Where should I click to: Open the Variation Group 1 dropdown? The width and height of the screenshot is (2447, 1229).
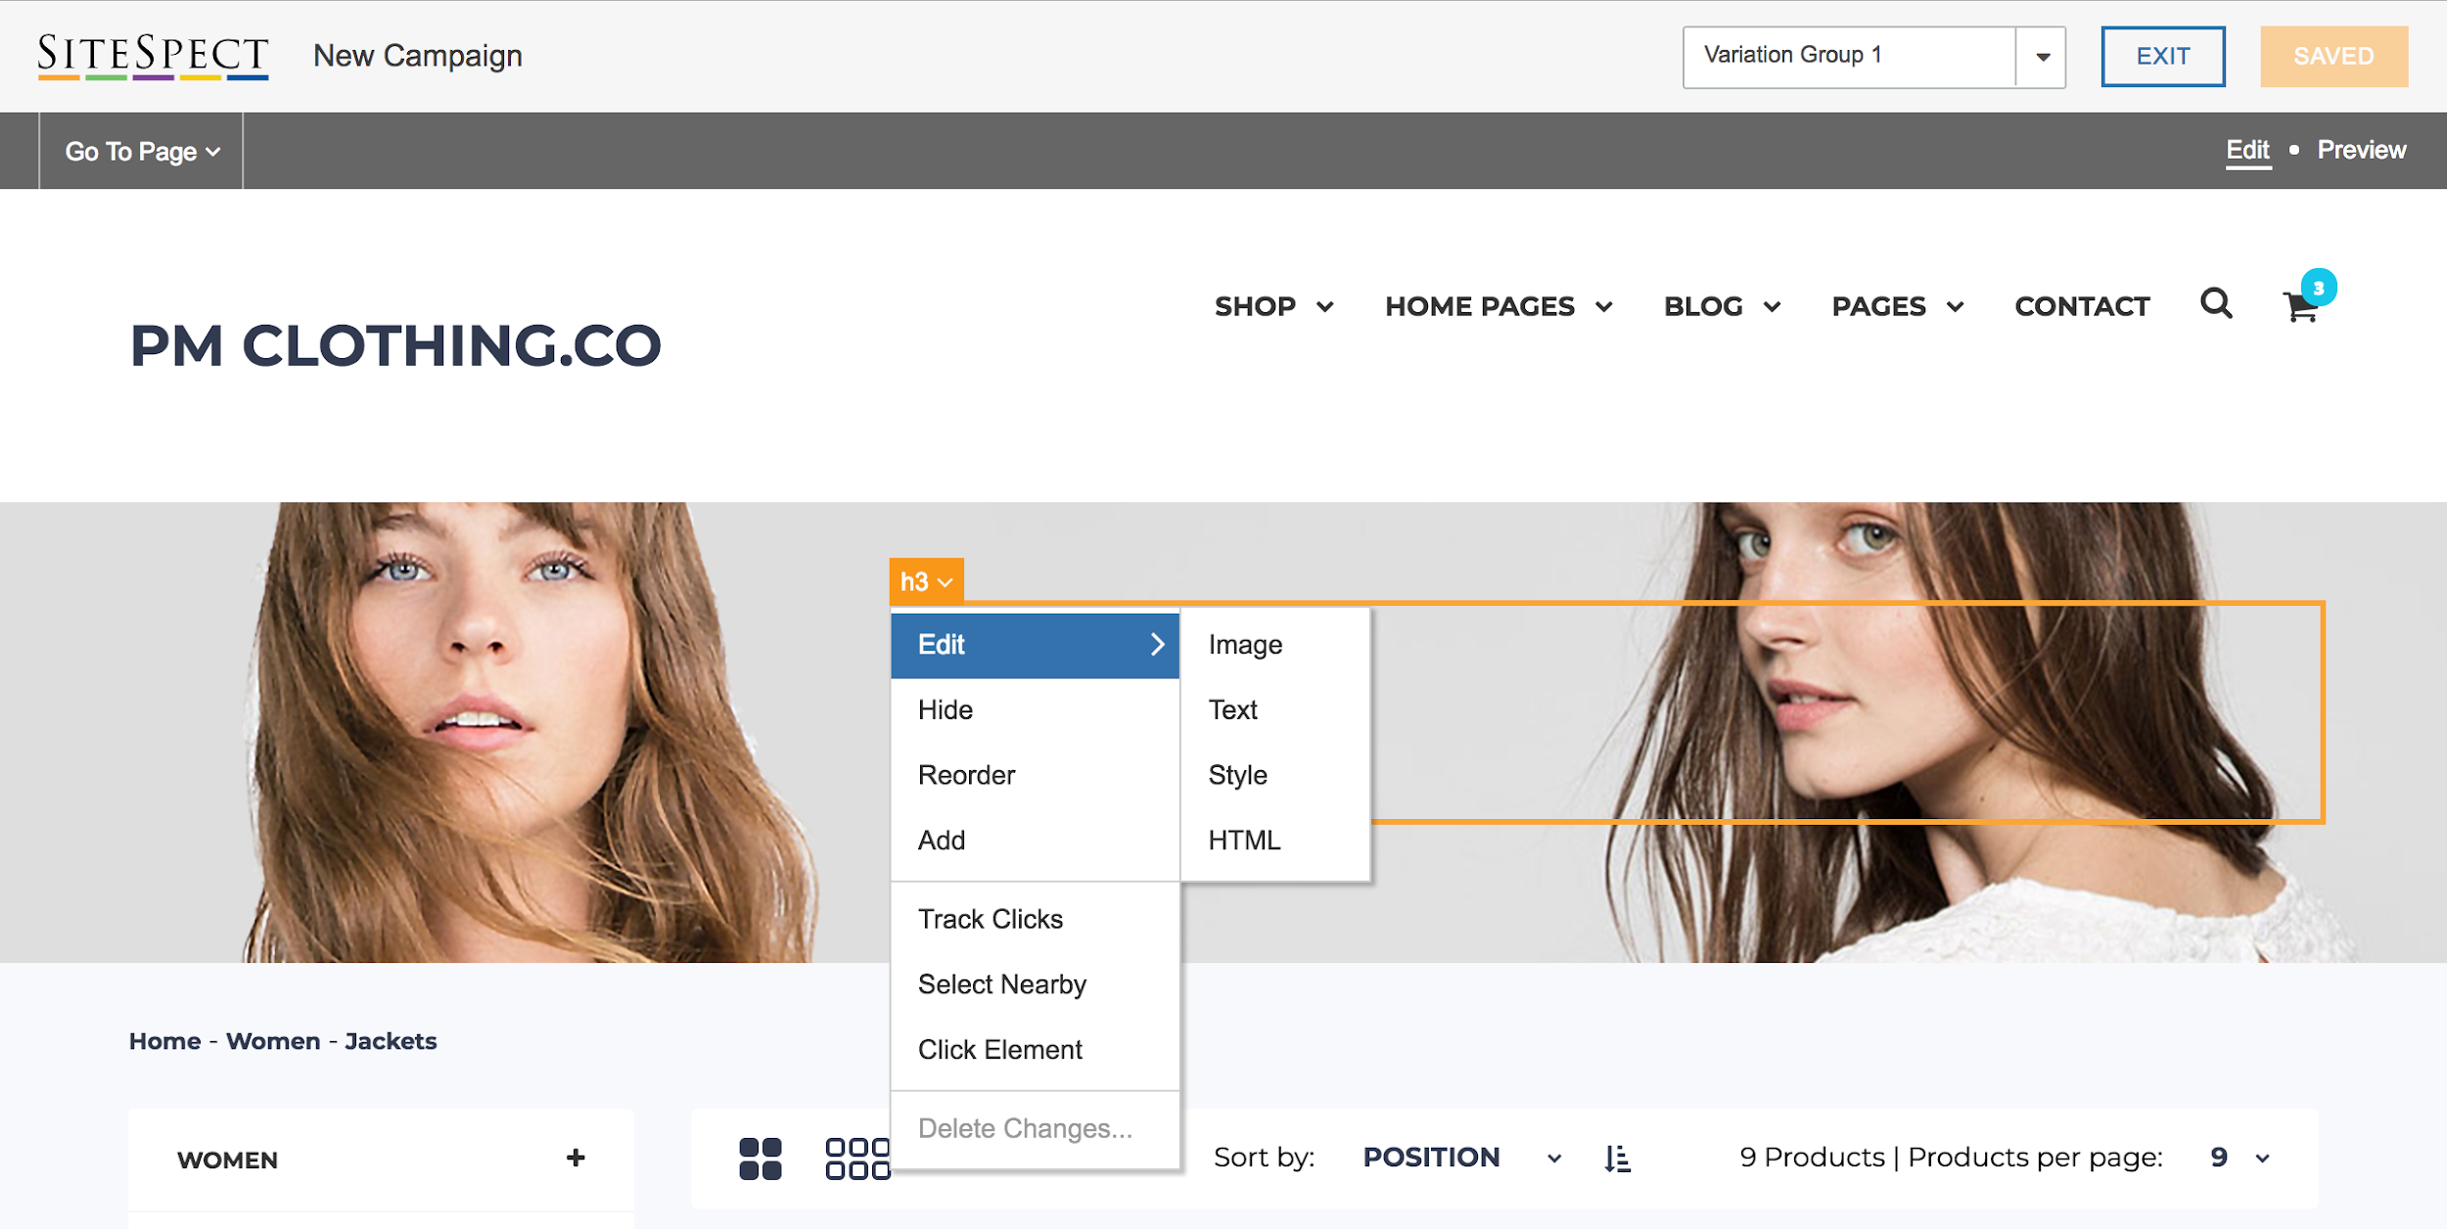[x=2042, y=57]
